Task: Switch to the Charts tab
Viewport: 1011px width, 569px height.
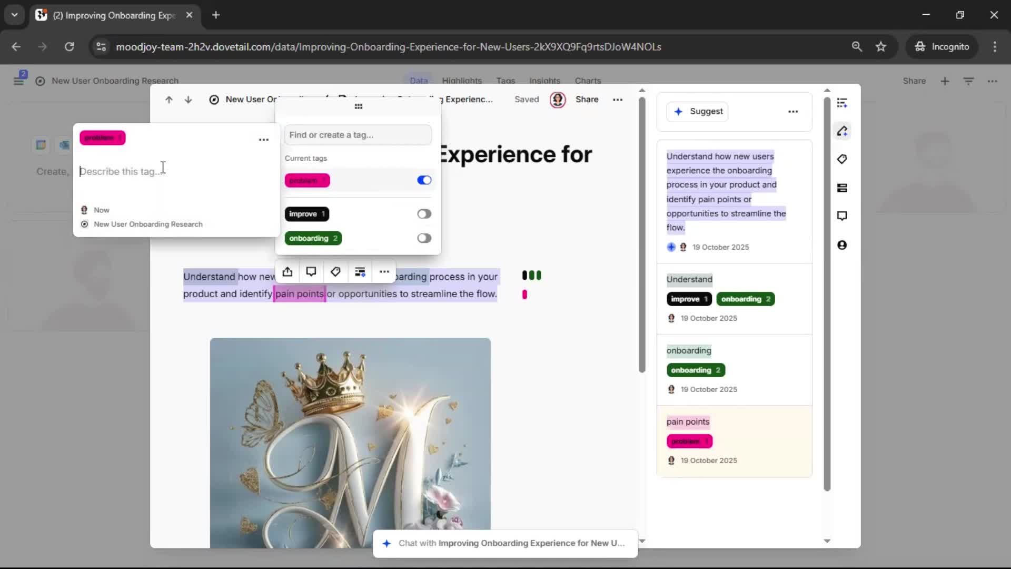Action: [588, 81]
